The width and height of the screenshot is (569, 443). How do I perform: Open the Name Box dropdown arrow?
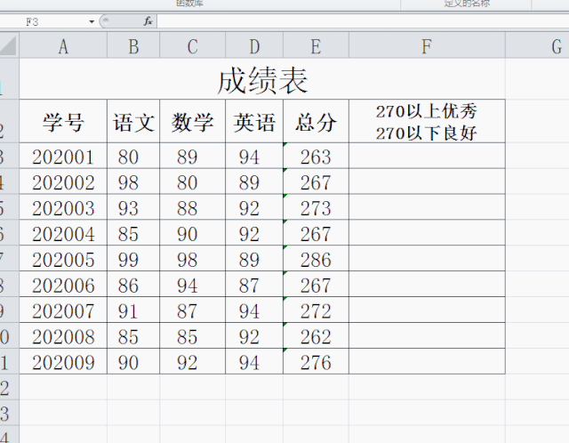92,21
